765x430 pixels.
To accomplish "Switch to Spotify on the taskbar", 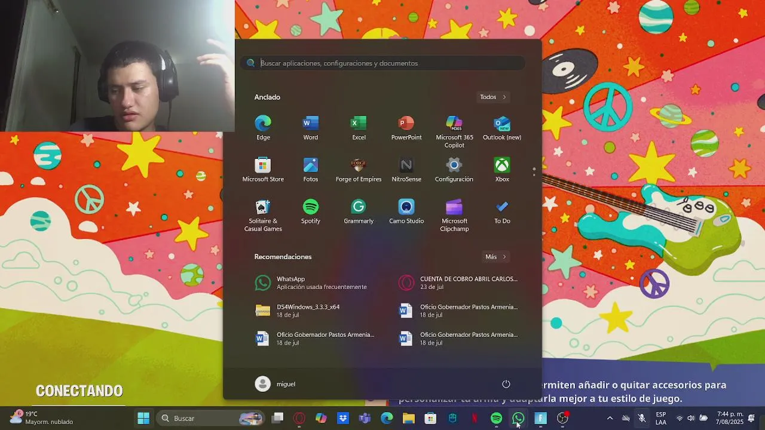I will (496, 418).
